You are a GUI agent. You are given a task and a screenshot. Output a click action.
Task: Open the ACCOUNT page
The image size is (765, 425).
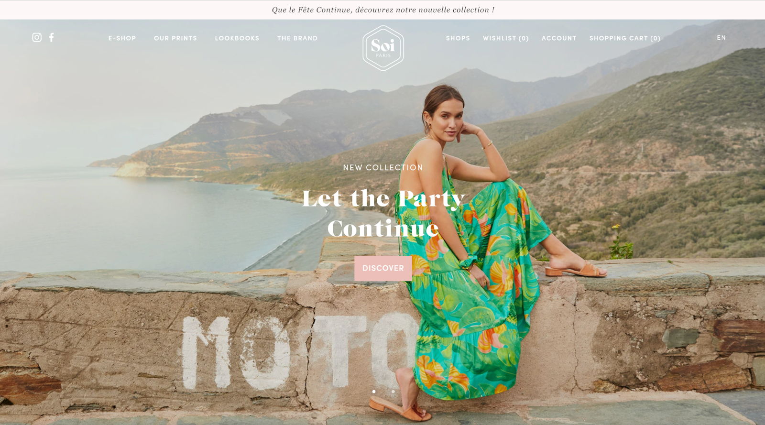[x=559, y=38]
